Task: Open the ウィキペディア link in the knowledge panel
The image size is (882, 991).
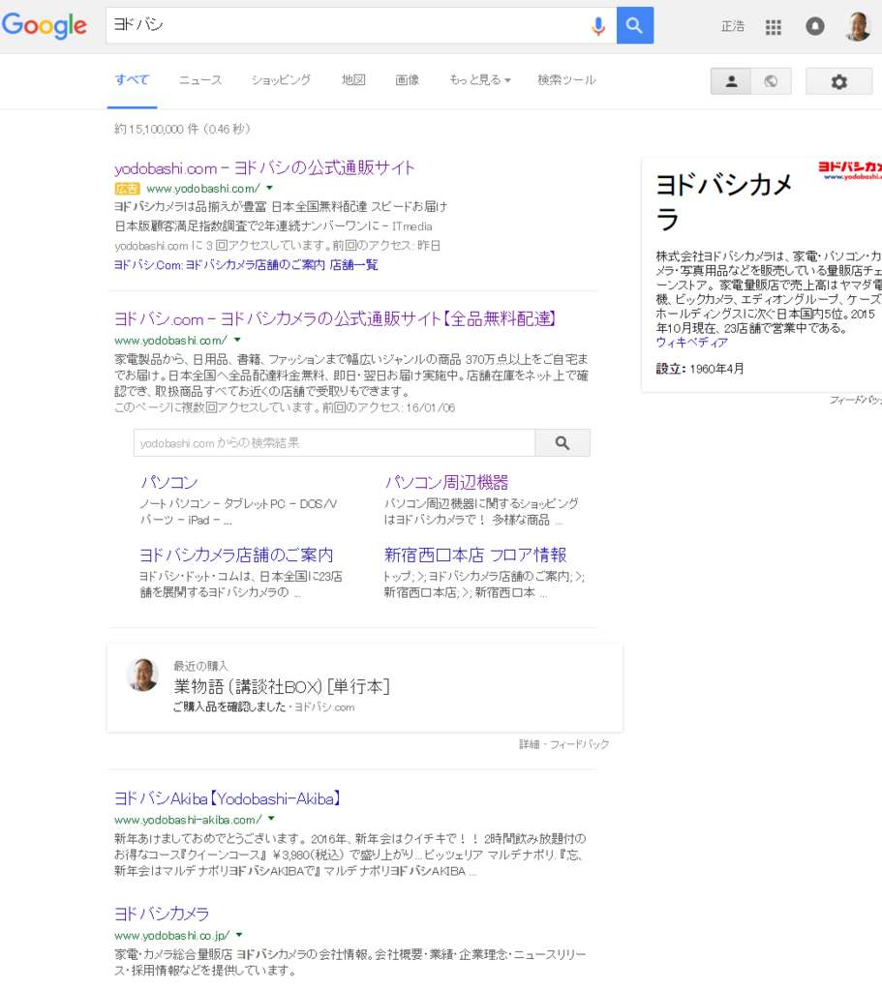Action: 691,343
